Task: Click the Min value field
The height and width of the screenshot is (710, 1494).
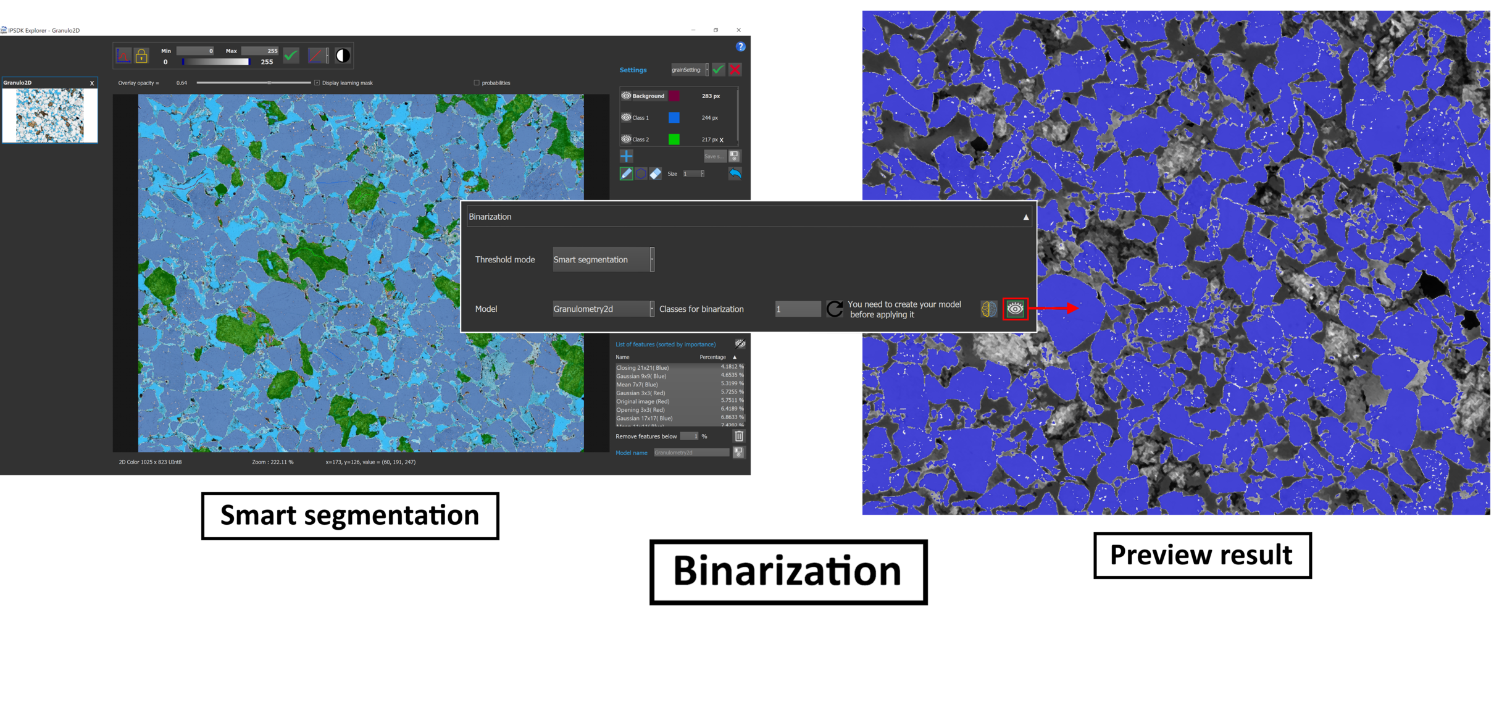Action: pos(195,51)
